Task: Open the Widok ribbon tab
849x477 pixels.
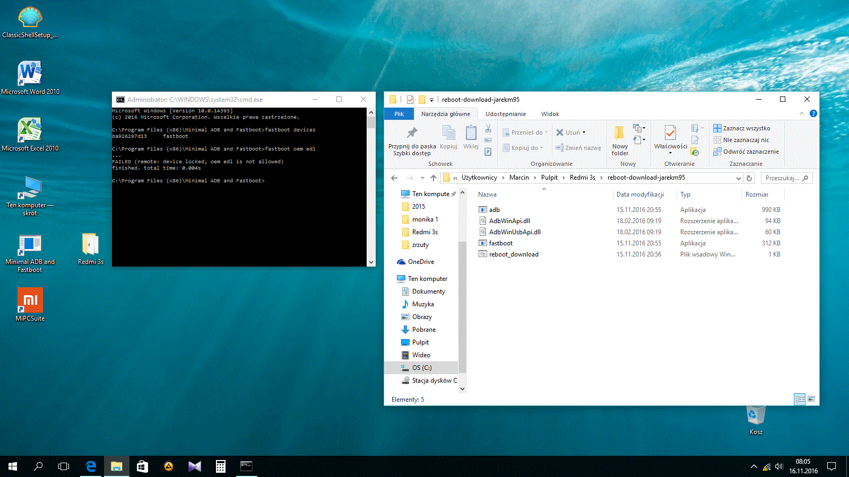Action: tap(550, 114)
